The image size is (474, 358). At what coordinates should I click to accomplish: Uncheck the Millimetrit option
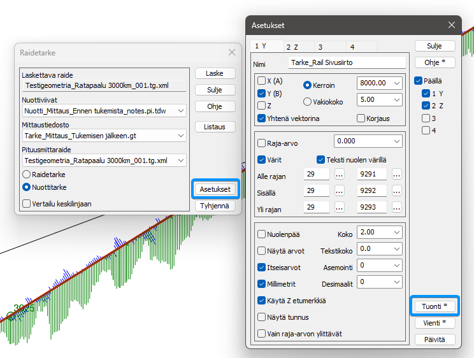coord(262,283)
